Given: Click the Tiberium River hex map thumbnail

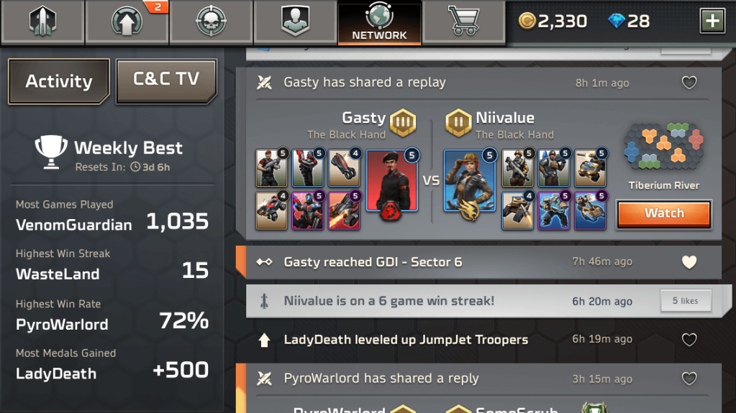Looking at the screenshot, I should point(664,146).
